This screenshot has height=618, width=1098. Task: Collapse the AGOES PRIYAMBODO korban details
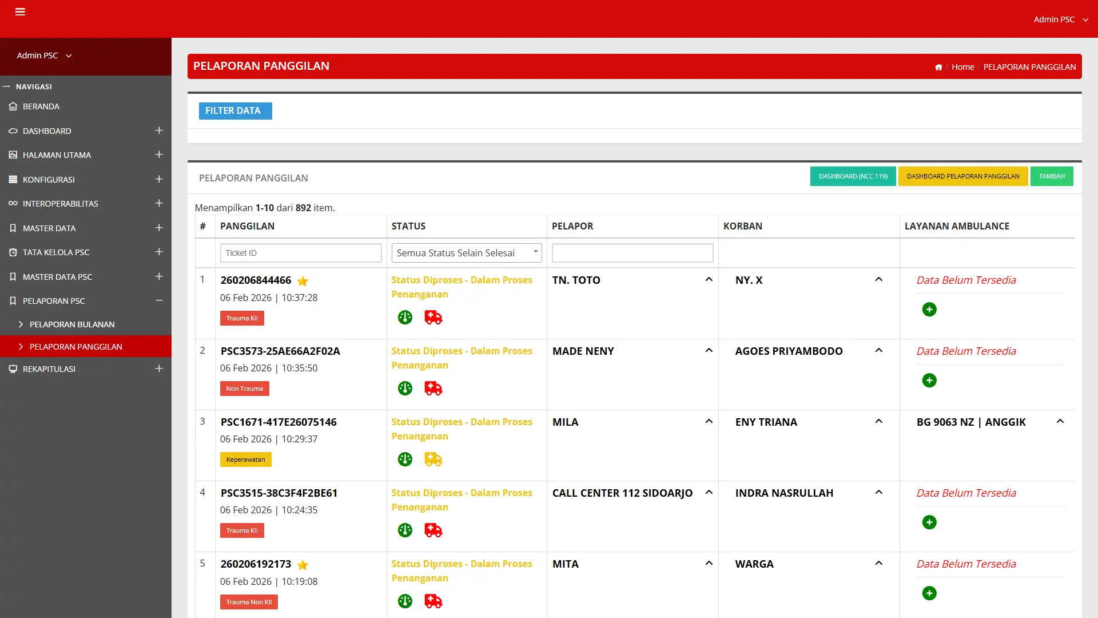pos(878,350)
